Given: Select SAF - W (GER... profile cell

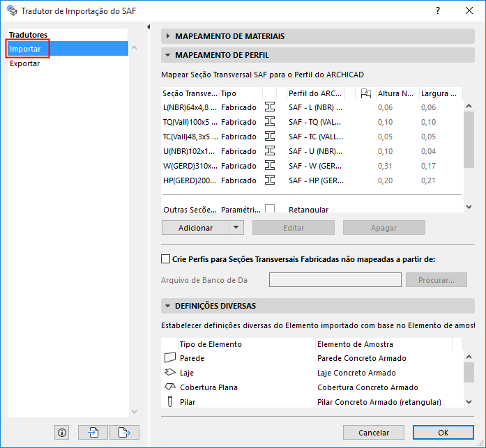Looking at the screenshot, I should tap(316, 166).
